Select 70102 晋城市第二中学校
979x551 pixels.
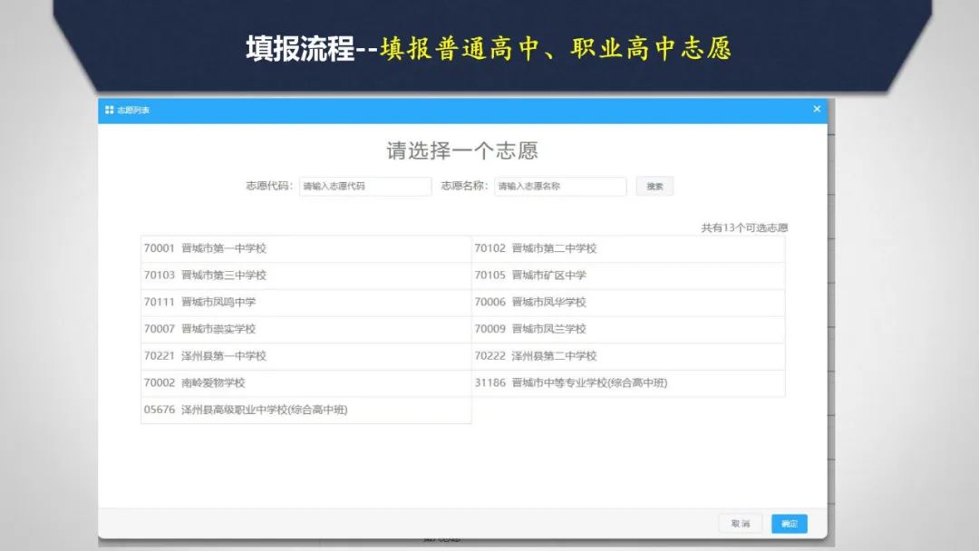pyautogui.click(x=628, y=248)
